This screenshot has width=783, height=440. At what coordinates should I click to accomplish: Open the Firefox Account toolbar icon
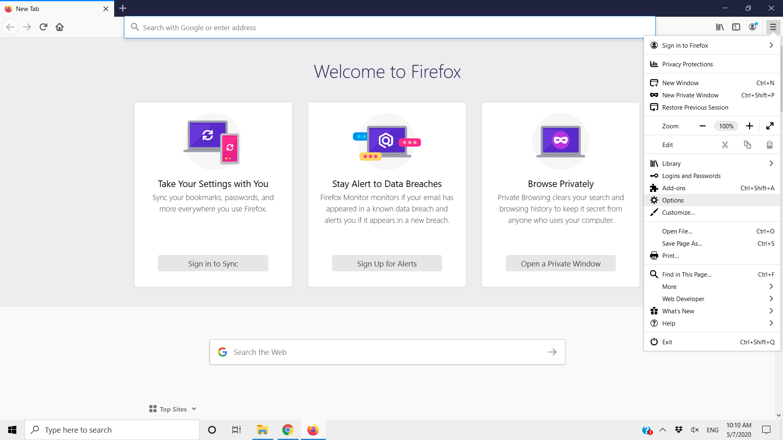tap(753, 27)
